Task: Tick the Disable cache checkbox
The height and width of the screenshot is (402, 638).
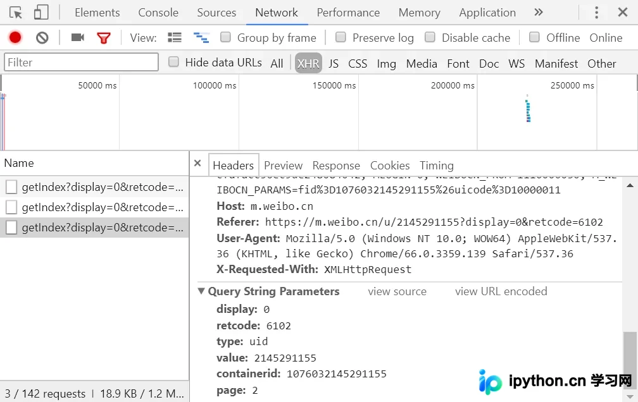Action: coord(430,37)
